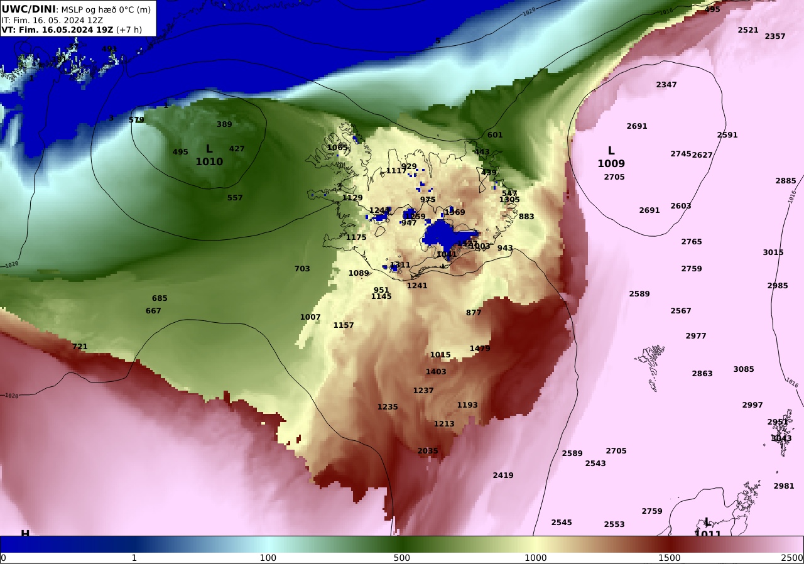
Task: Click the value 601 north of Iceland
Action: tap(495, 135)
